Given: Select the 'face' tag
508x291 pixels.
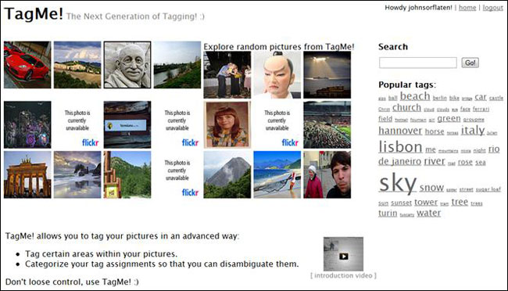Looking at the screenshot, I should (465, 109).
